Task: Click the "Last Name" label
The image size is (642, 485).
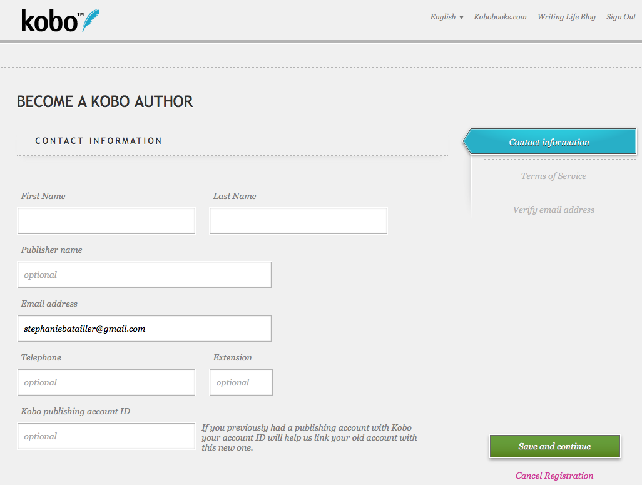Action: 235,196
